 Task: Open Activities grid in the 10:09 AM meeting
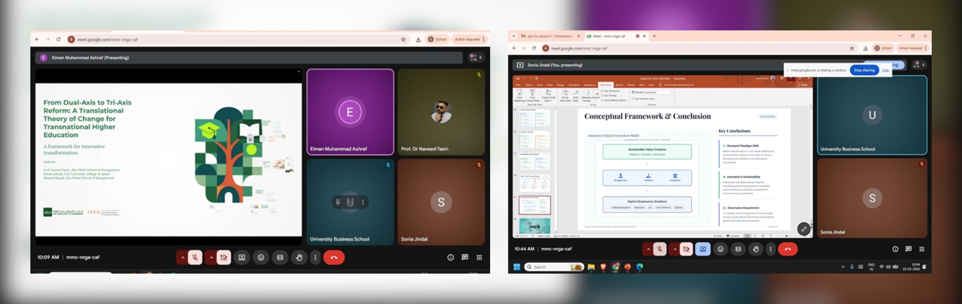click(479, 257)
